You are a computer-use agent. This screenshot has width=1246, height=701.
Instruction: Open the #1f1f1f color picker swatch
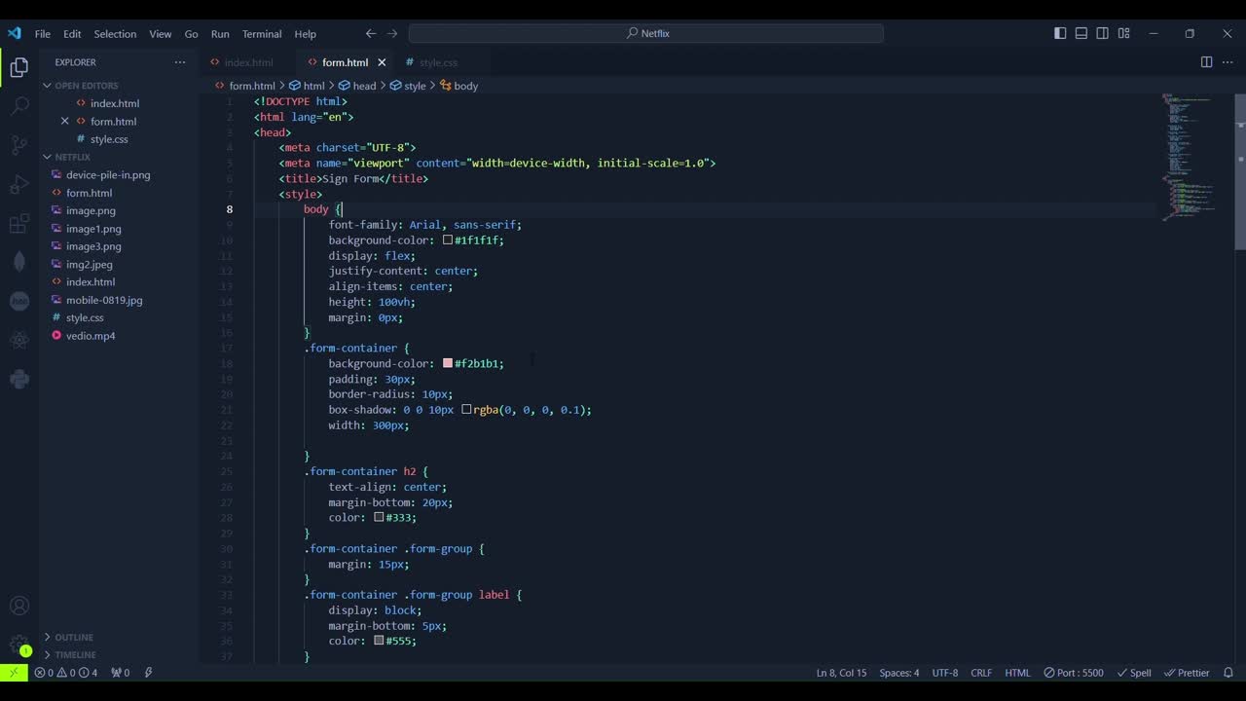448,240
